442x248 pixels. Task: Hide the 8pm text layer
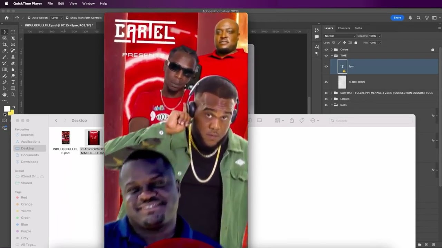[x=326, y=66]
